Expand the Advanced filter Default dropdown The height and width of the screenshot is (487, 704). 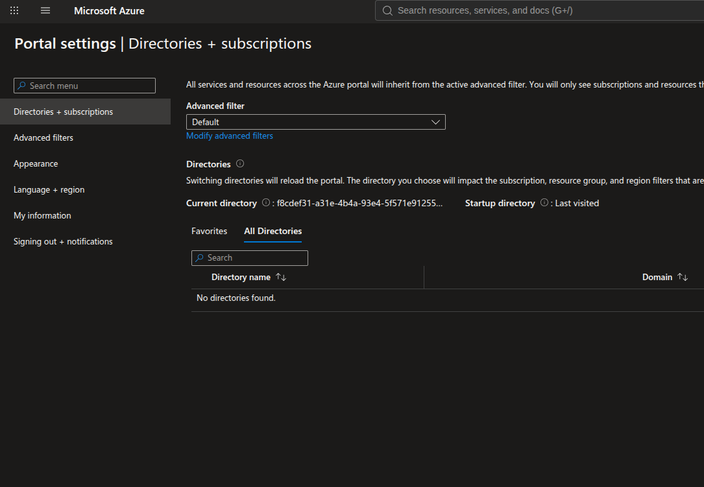click(315, 122)
